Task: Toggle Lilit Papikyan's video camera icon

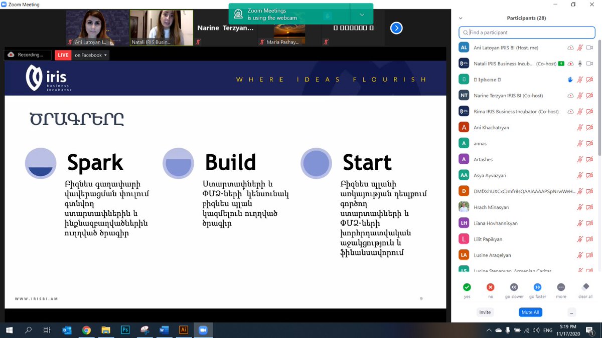Action: click(x=589, y=239)
